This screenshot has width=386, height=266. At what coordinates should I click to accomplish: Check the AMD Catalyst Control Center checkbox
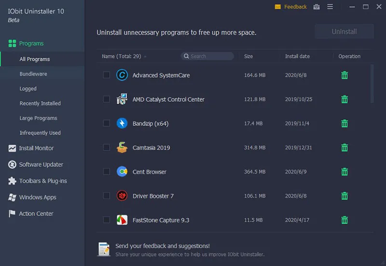107,99
